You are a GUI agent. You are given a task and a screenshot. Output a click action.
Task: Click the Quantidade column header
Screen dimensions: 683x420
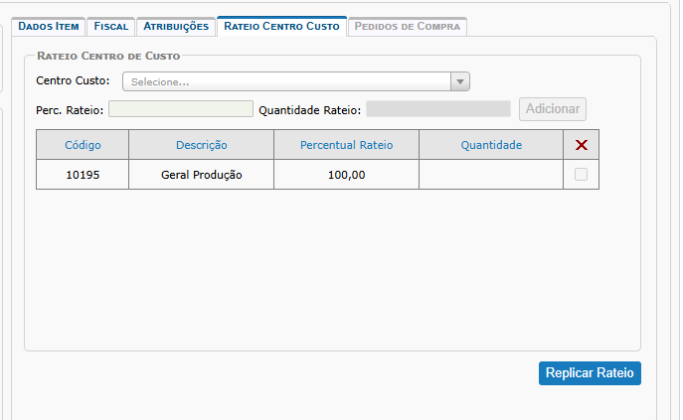coord(491,145)
